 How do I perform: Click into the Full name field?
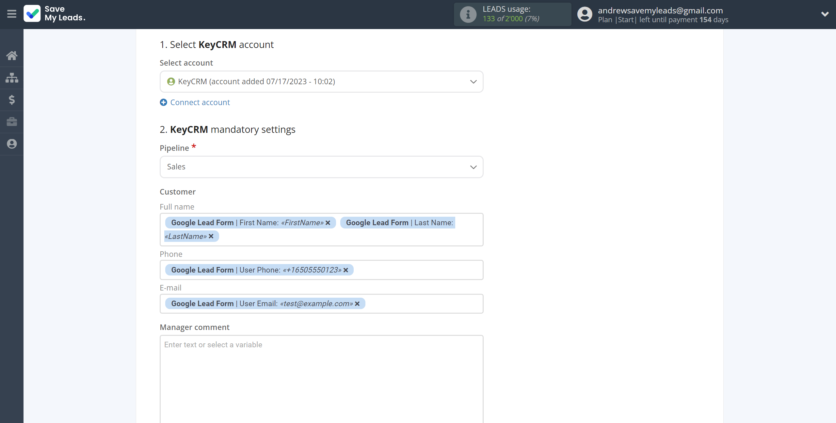coord(321,229)
